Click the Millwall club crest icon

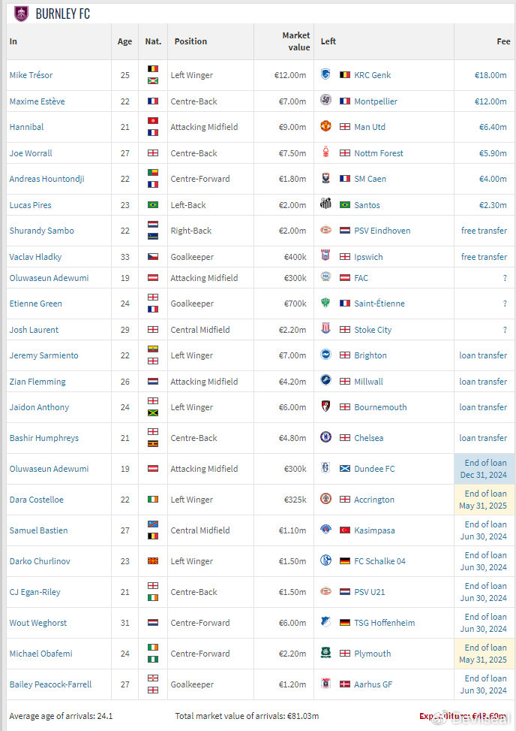(325, 381)
